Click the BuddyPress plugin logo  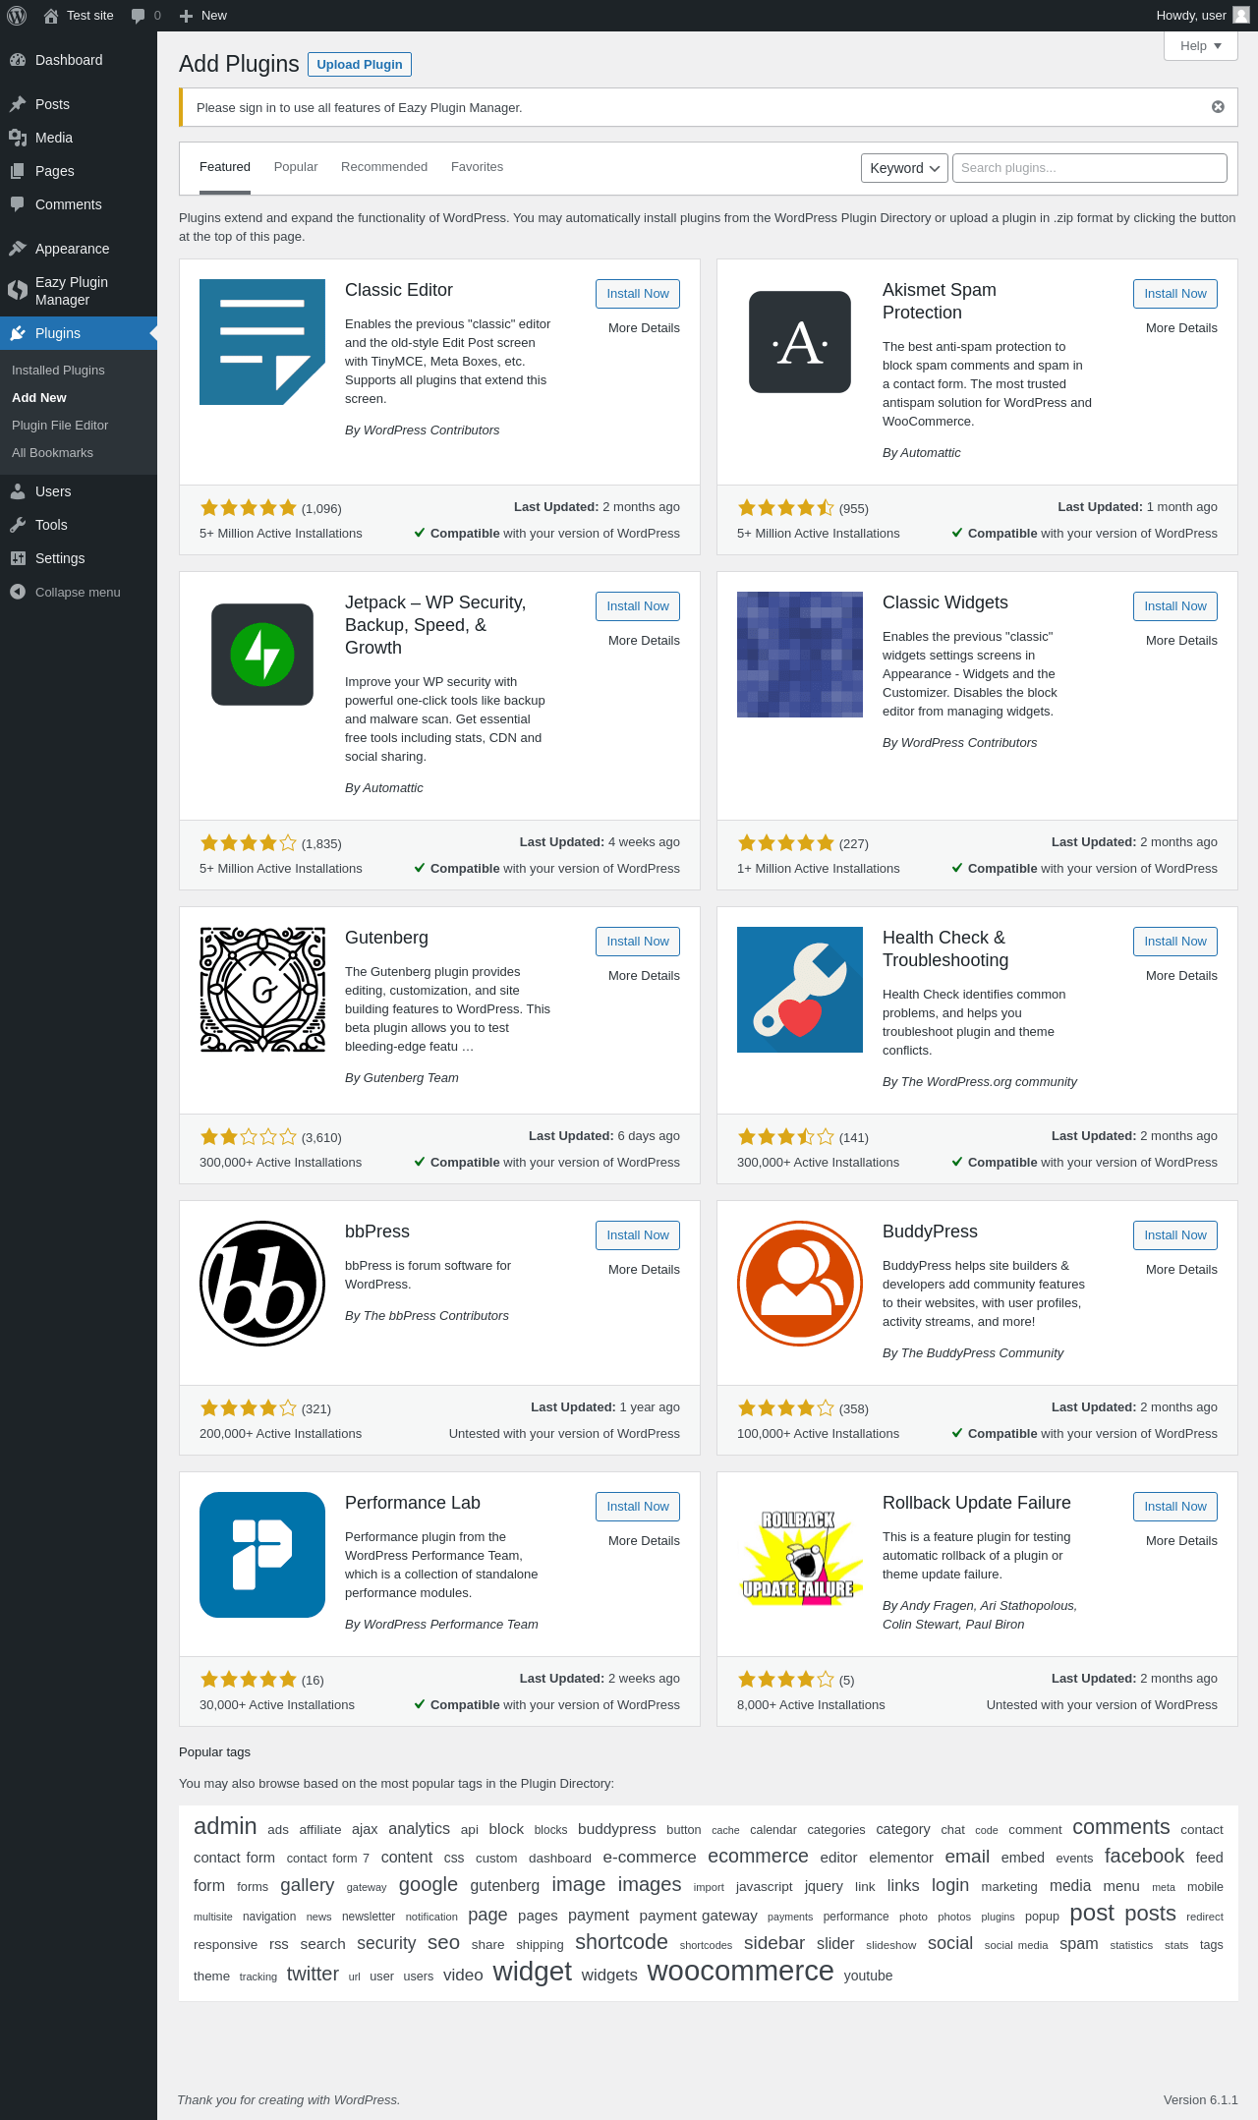[x=800, y=1284]
